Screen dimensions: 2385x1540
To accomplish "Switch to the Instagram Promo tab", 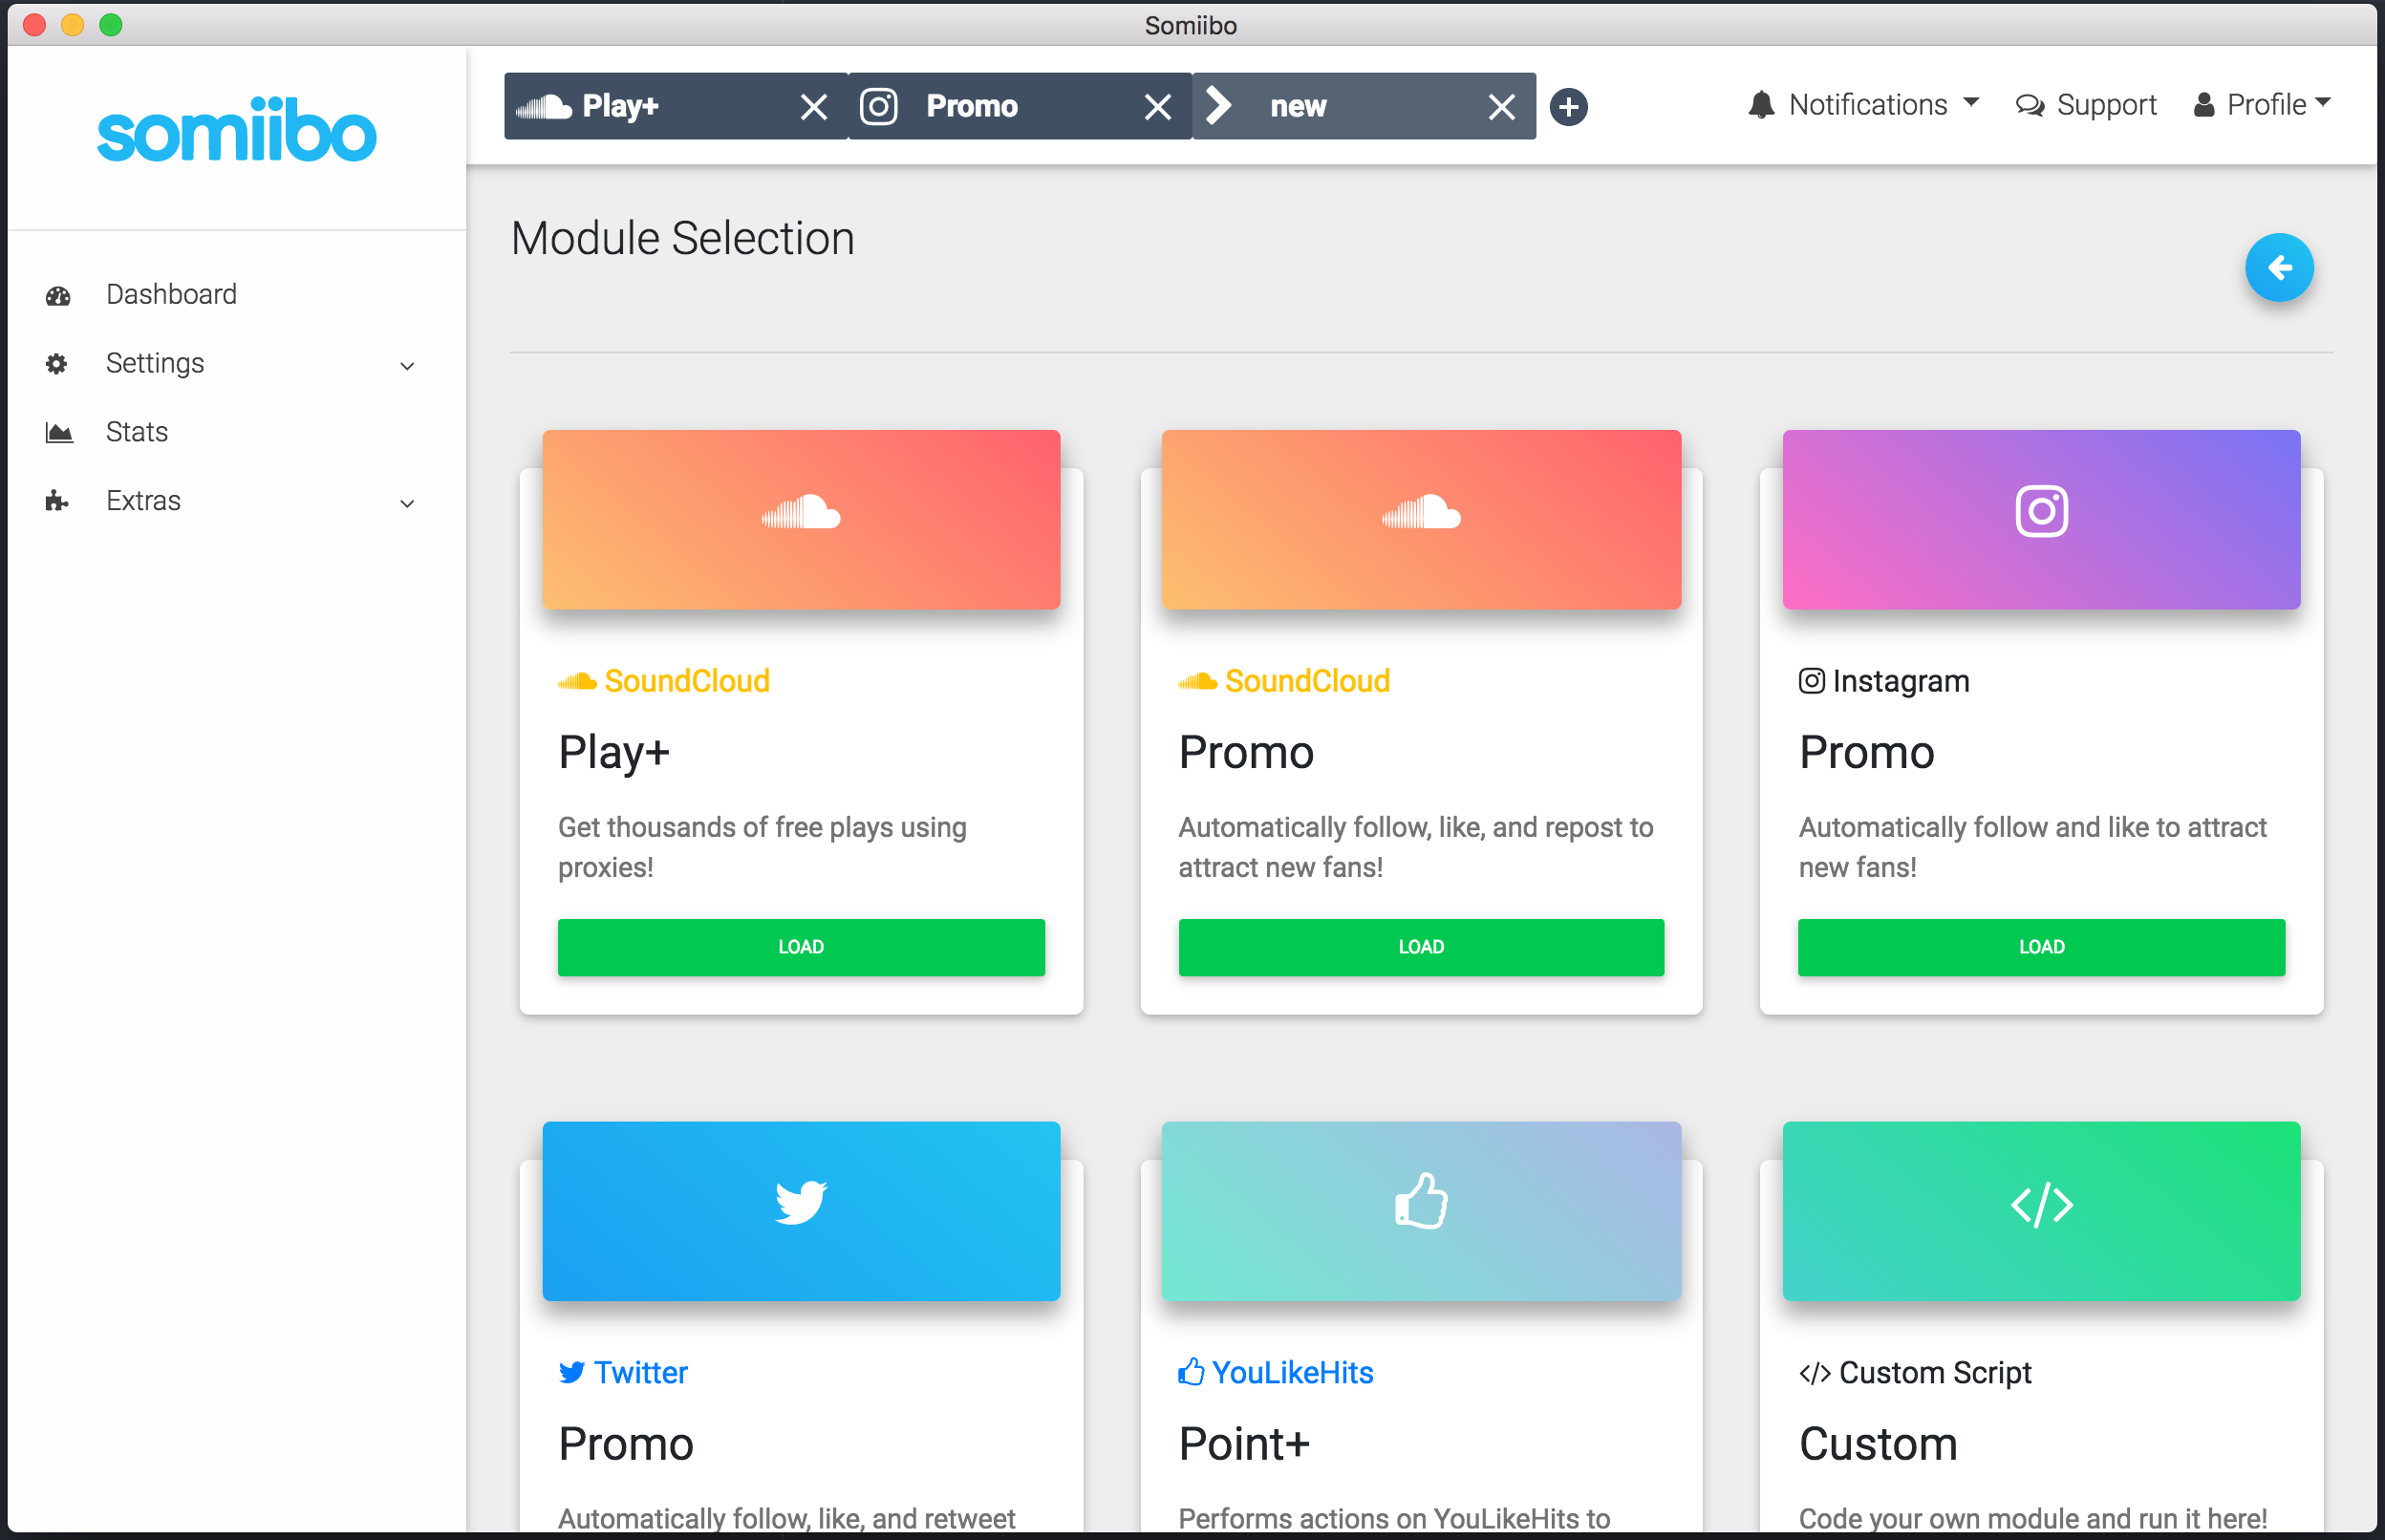I will pos(1020,106).
